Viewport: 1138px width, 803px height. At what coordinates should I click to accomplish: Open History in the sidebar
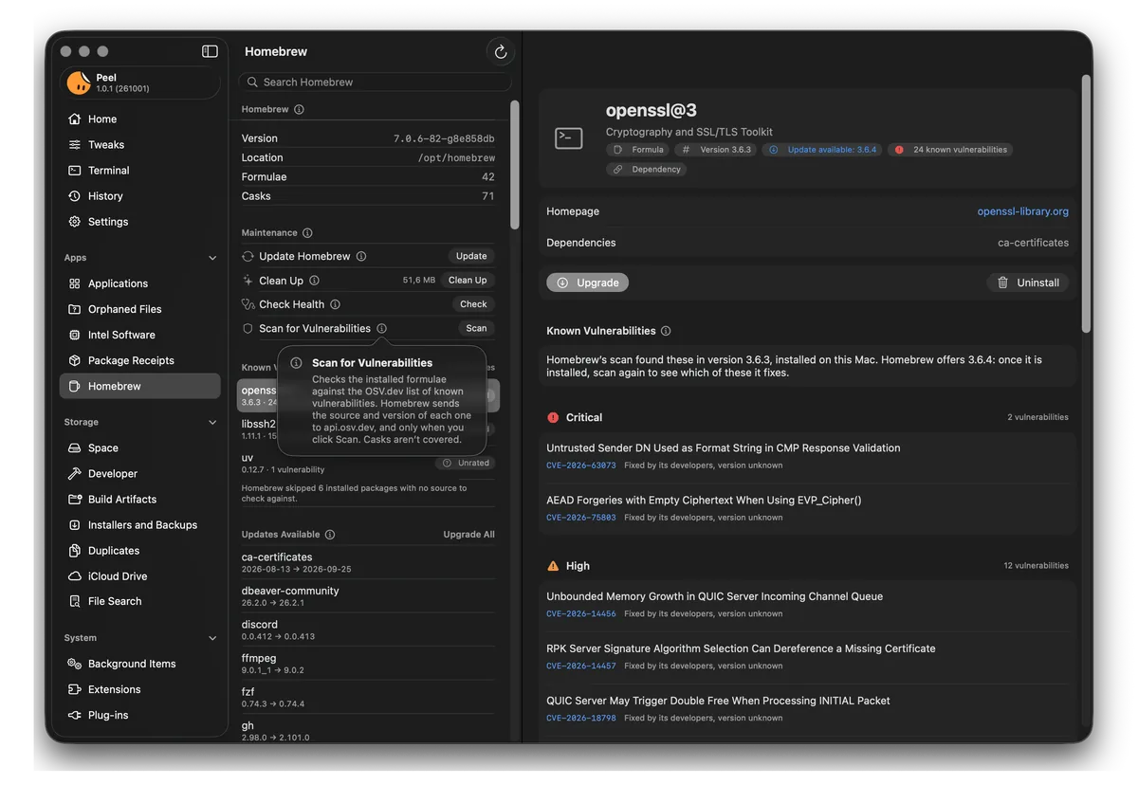(140, 196)
